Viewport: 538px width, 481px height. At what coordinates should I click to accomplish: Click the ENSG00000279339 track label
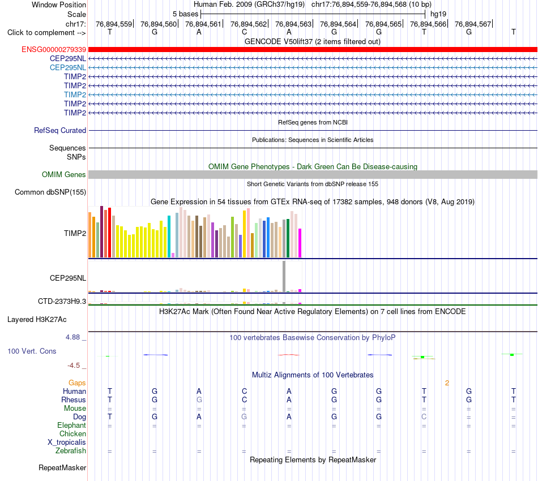[x=54, y=49]
